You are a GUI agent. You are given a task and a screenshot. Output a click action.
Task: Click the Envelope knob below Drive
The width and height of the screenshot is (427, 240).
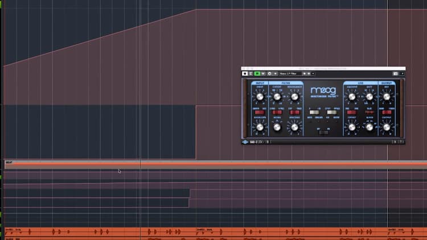[x=260, y=127]
